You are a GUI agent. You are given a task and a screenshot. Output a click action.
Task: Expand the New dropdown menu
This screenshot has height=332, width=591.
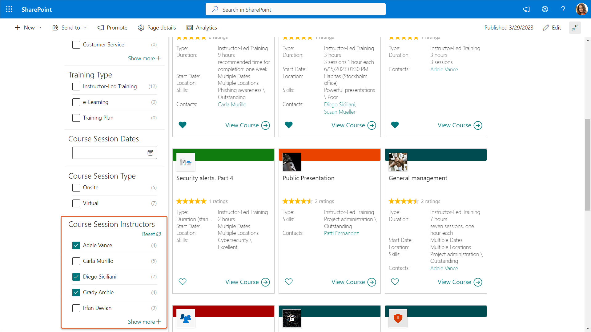coord(28,28)
